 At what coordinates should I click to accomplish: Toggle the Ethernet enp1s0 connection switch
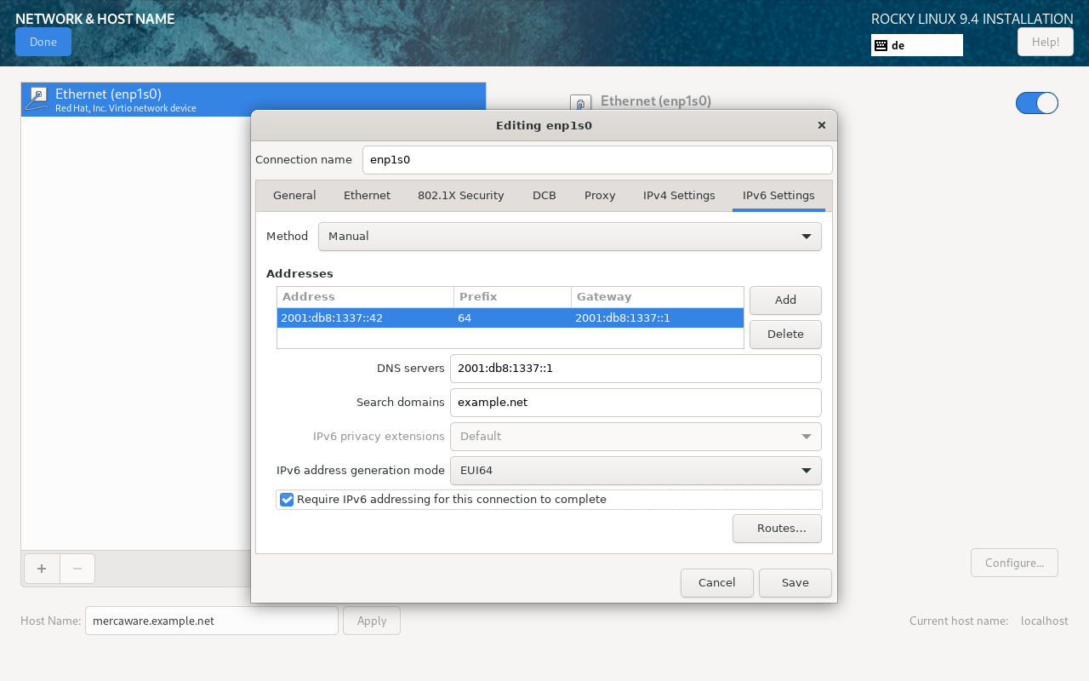click(1036, 103)
